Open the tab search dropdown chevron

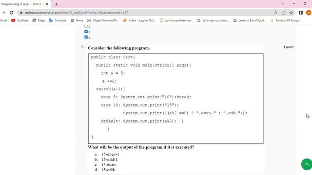[x=283, y=3]
